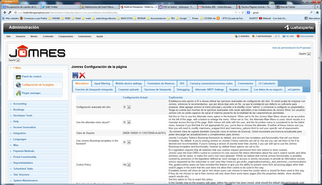Click the 2 visitantes user icon

click(x=236, y=36)
